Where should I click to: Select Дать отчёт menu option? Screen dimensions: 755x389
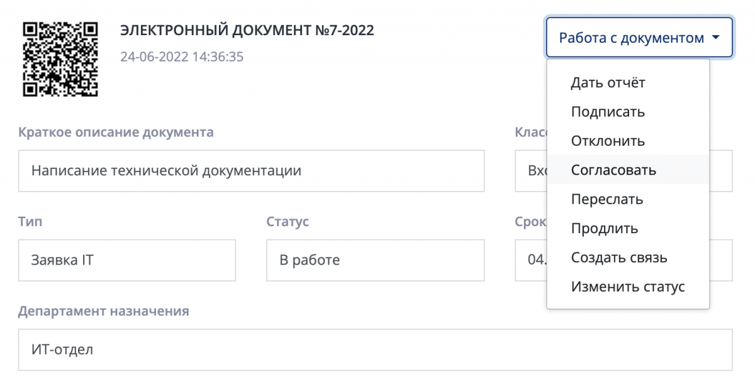tap(608, 82)
